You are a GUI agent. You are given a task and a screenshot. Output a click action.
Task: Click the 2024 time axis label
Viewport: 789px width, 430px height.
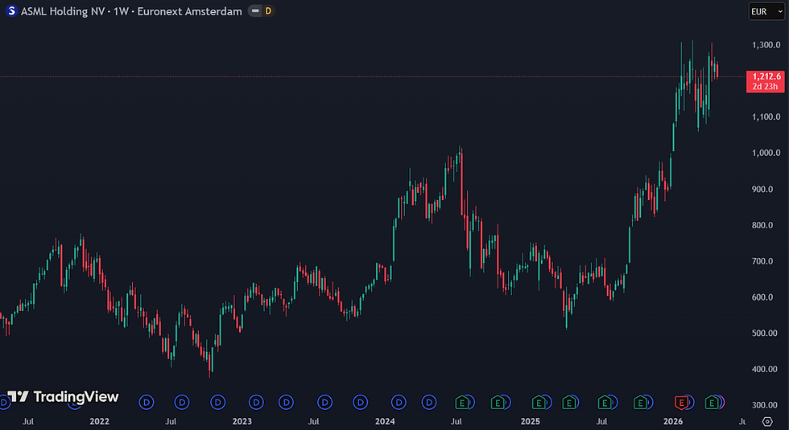tap(385, 421)
